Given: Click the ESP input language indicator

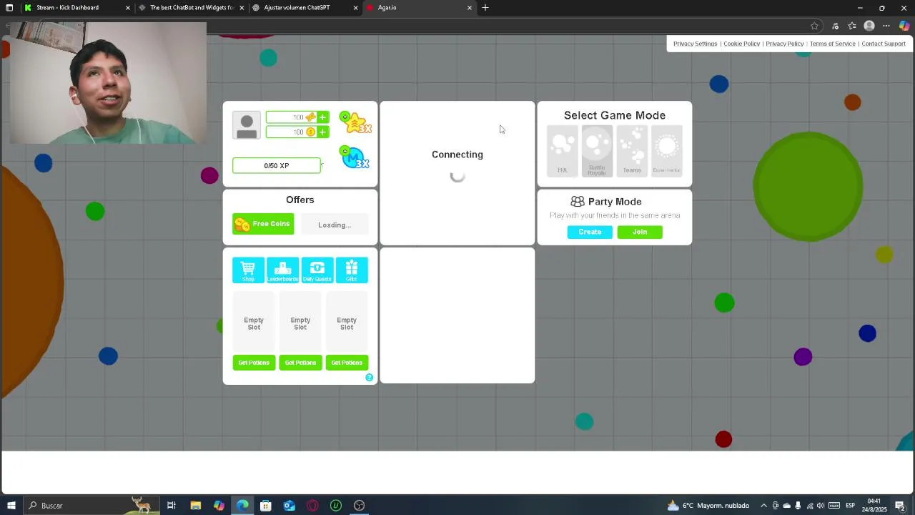Looking at the screenshot, I should [x=851, y=506].
